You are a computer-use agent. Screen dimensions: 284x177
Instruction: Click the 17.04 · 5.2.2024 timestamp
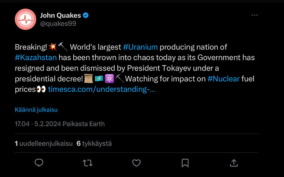click(x=38, y=124)
